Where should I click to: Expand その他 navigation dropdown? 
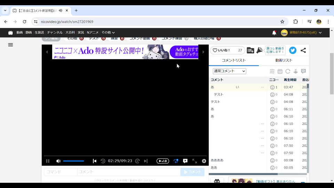[x=108, y=32]
